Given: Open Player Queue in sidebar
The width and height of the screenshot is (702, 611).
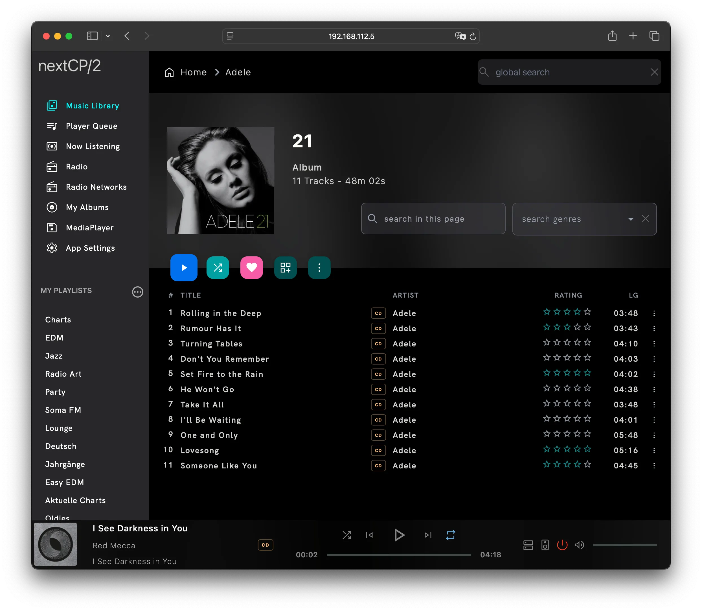Looking at the screenshot, I should click(x=91, y=126).
